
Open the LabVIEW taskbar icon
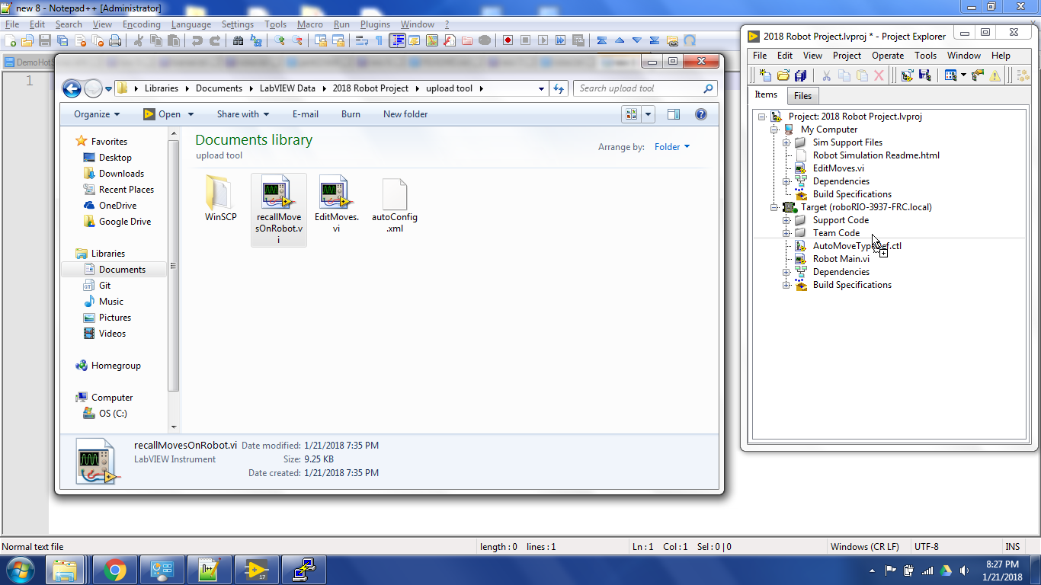click(x=257, y=570)
